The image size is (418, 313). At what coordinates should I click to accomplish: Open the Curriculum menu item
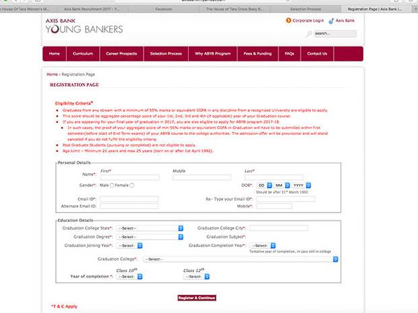click(x=83, y=54)
